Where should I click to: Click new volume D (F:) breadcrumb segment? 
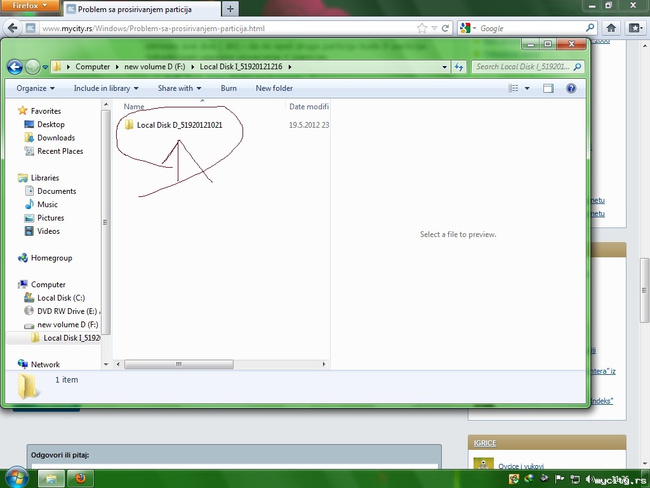tap(155, 66)
